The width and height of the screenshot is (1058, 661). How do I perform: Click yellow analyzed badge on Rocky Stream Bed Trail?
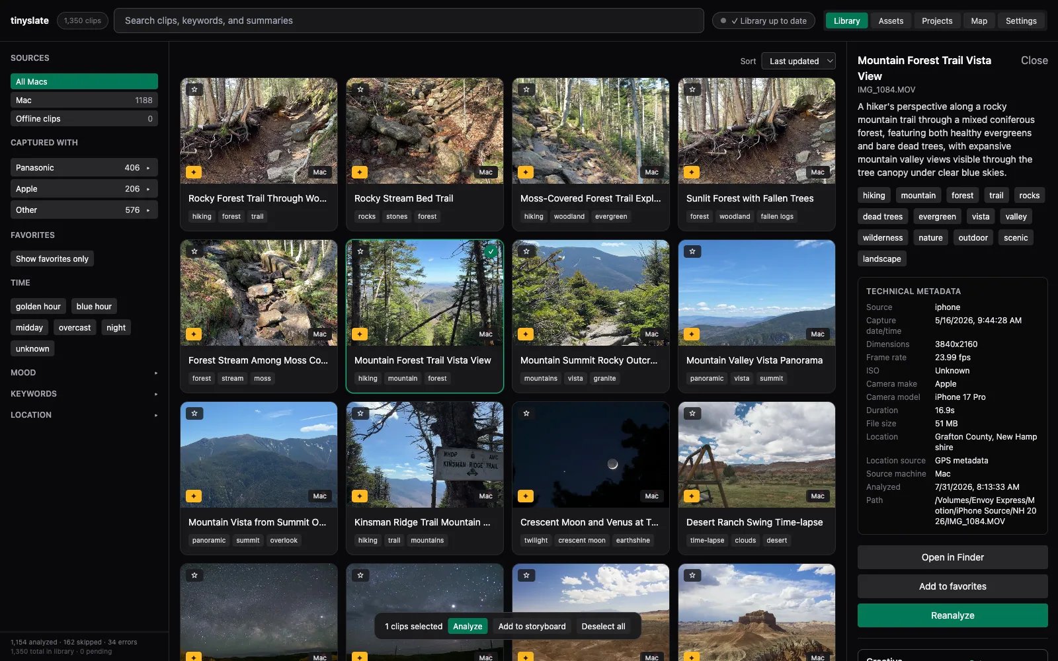360,172
